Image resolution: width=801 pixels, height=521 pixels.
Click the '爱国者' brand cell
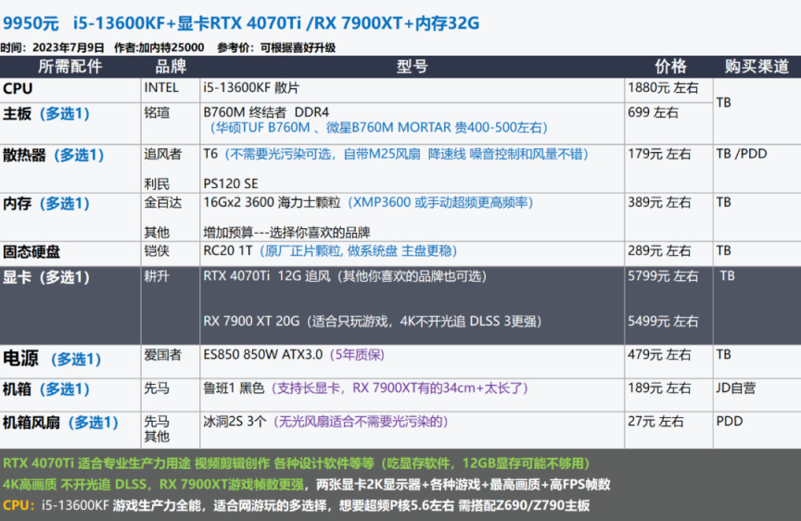[163, 354]
